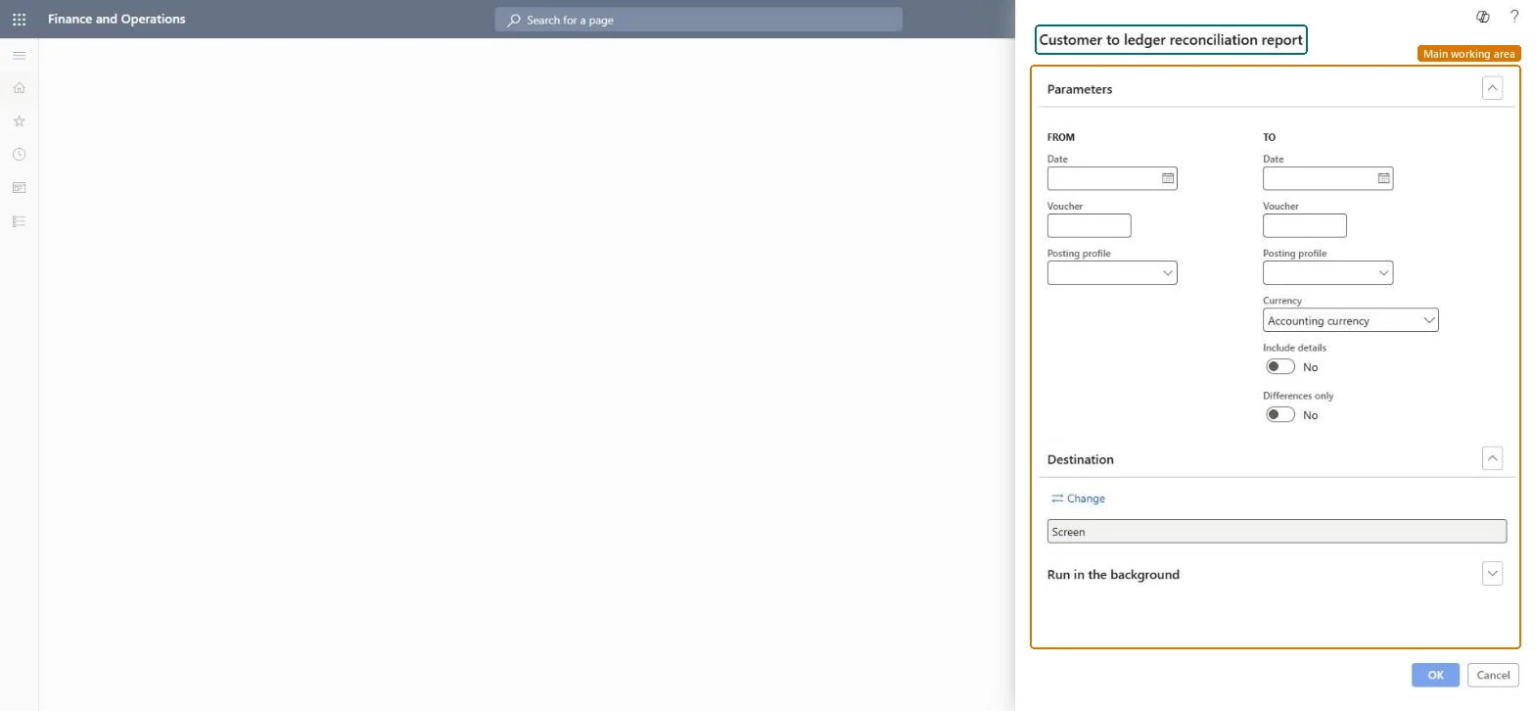Go to Home via sidebar icon
Image resolution: width=1535 pixels, height=711 pixels.
pyautogui.click(x=19, y=88)
